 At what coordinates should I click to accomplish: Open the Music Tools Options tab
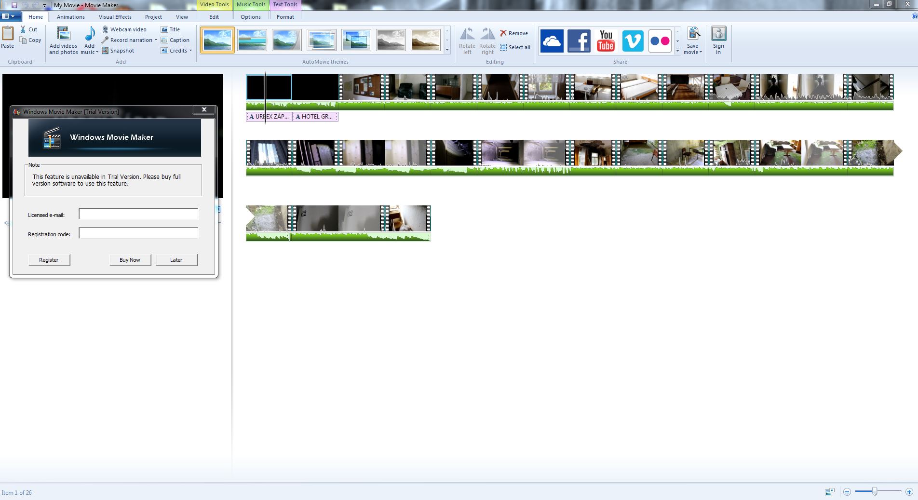(251, 17)
